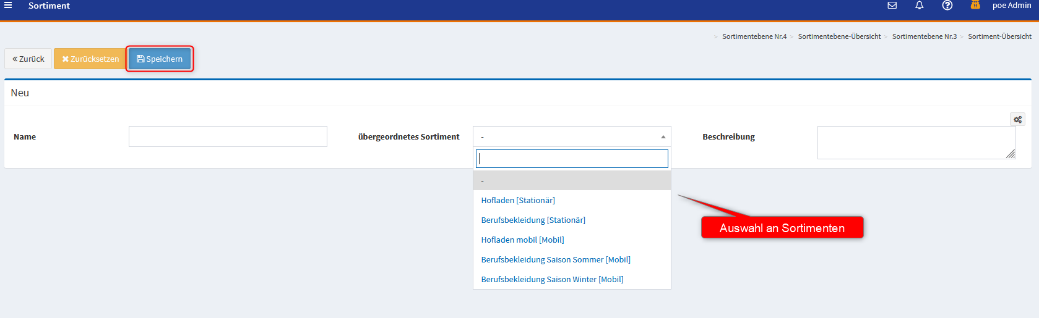Select Berufsbekleidung Saison Sommer [Mobil]

556,259
